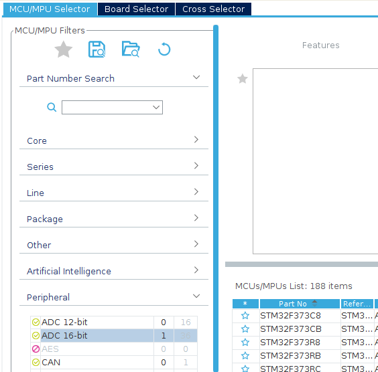Favorite the STM32F373CB row star
The width and height of the screenshot is (378, 372).
click(245, 329)
